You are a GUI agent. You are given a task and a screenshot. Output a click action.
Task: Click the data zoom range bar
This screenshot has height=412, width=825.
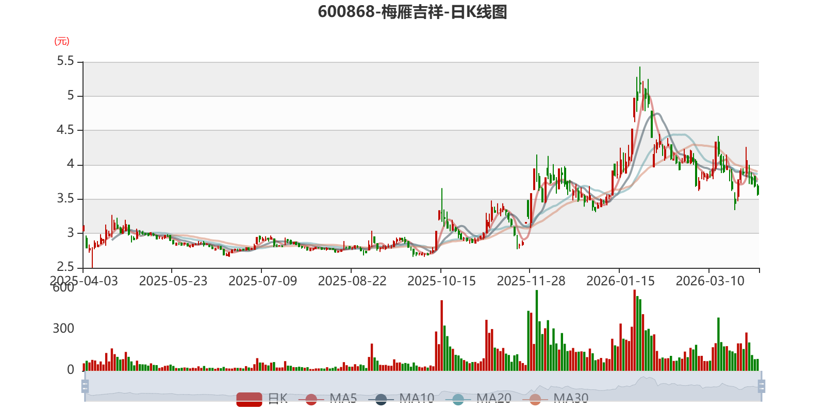(423, 386)
